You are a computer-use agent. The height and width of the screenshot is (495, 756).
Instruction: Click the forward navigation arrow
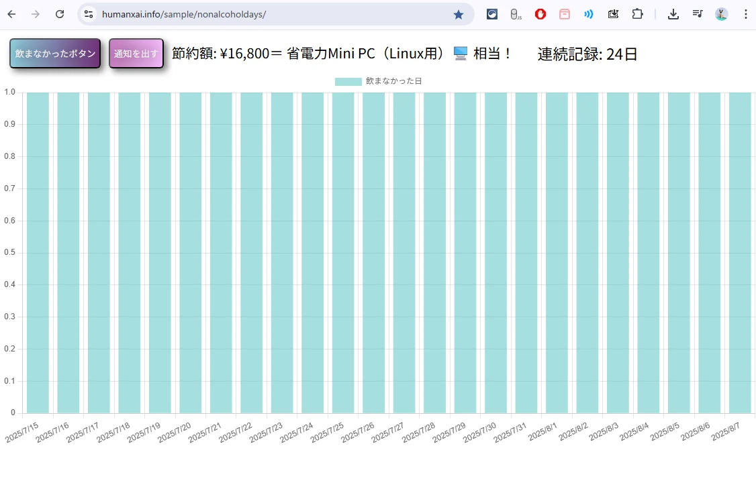coord(36,14)
